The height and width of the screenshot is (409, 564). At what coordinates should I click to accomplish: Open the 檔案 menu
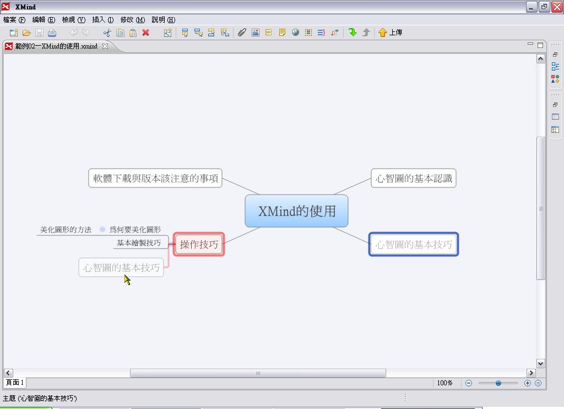[14, 20]
